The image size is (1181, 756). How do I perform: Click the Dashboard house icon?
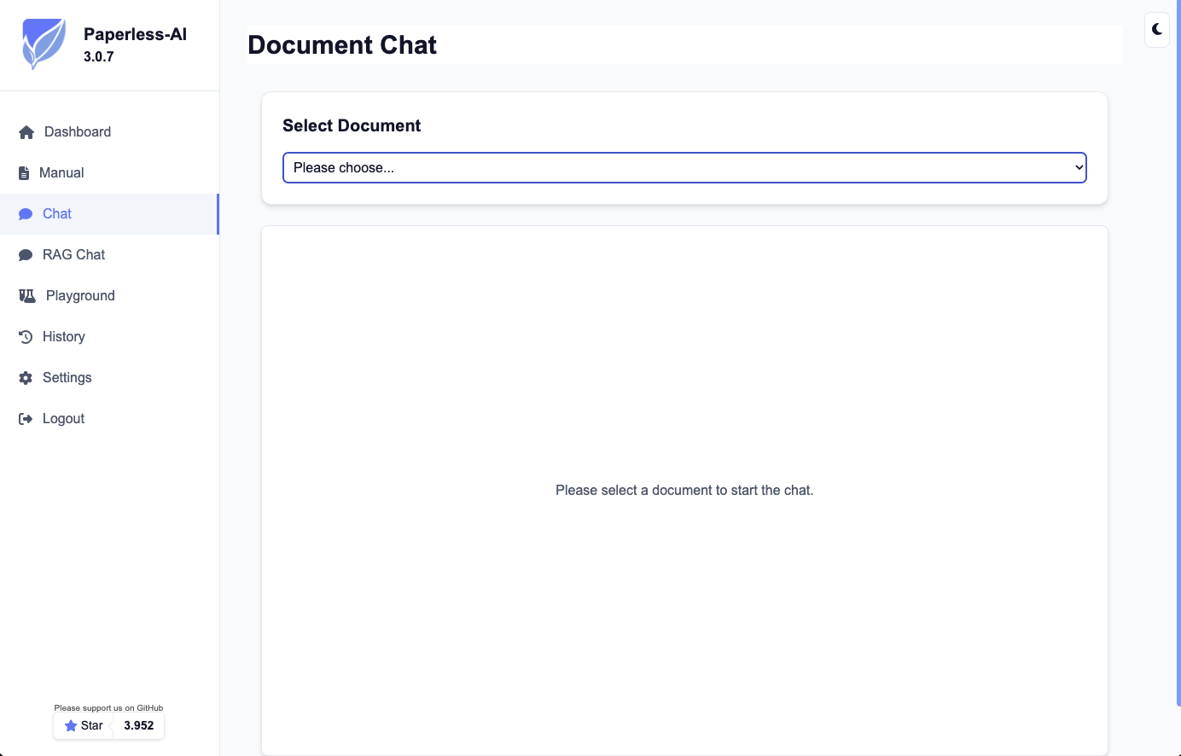pos(26,132)
